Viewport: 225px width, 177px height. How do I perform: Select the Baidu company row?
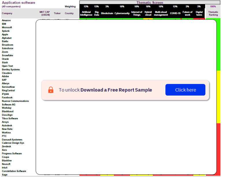[x=5, y=41]
